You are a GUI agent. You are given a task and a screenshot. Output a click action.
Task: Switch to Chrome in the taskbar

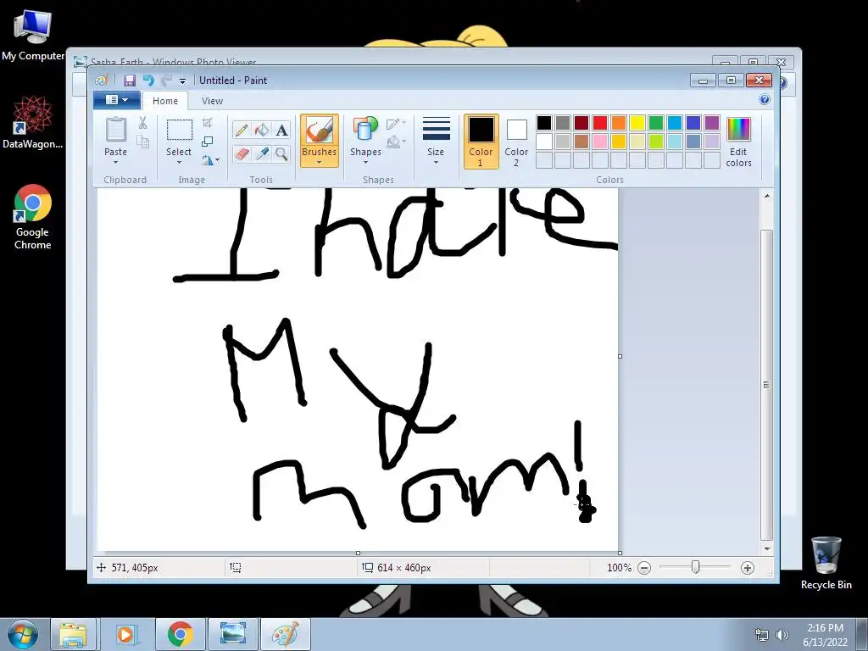180,635
